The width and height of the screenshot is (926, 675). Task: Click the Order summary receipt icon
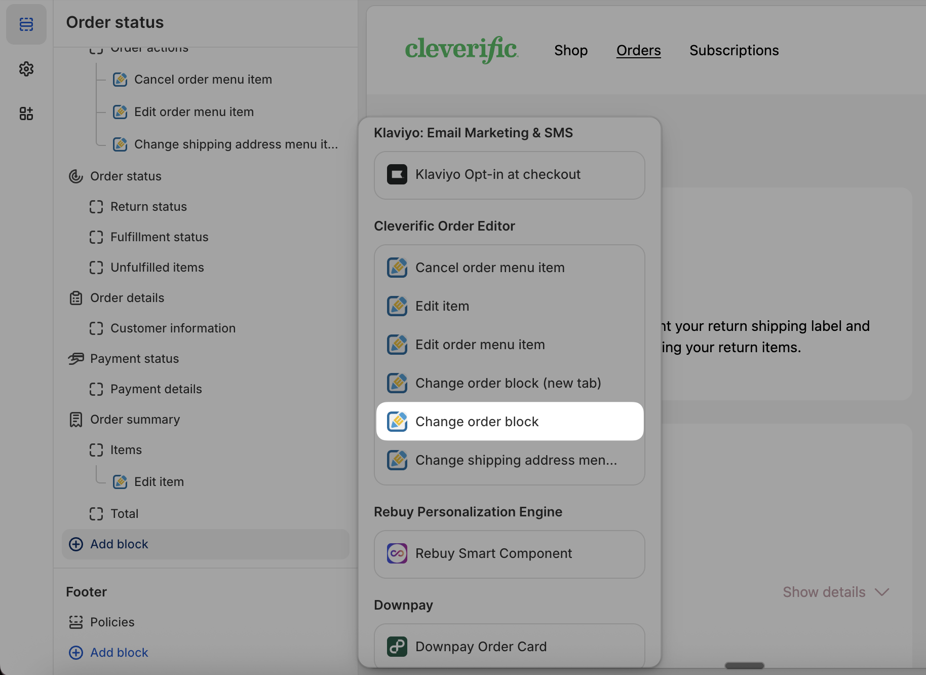[76, 420]
